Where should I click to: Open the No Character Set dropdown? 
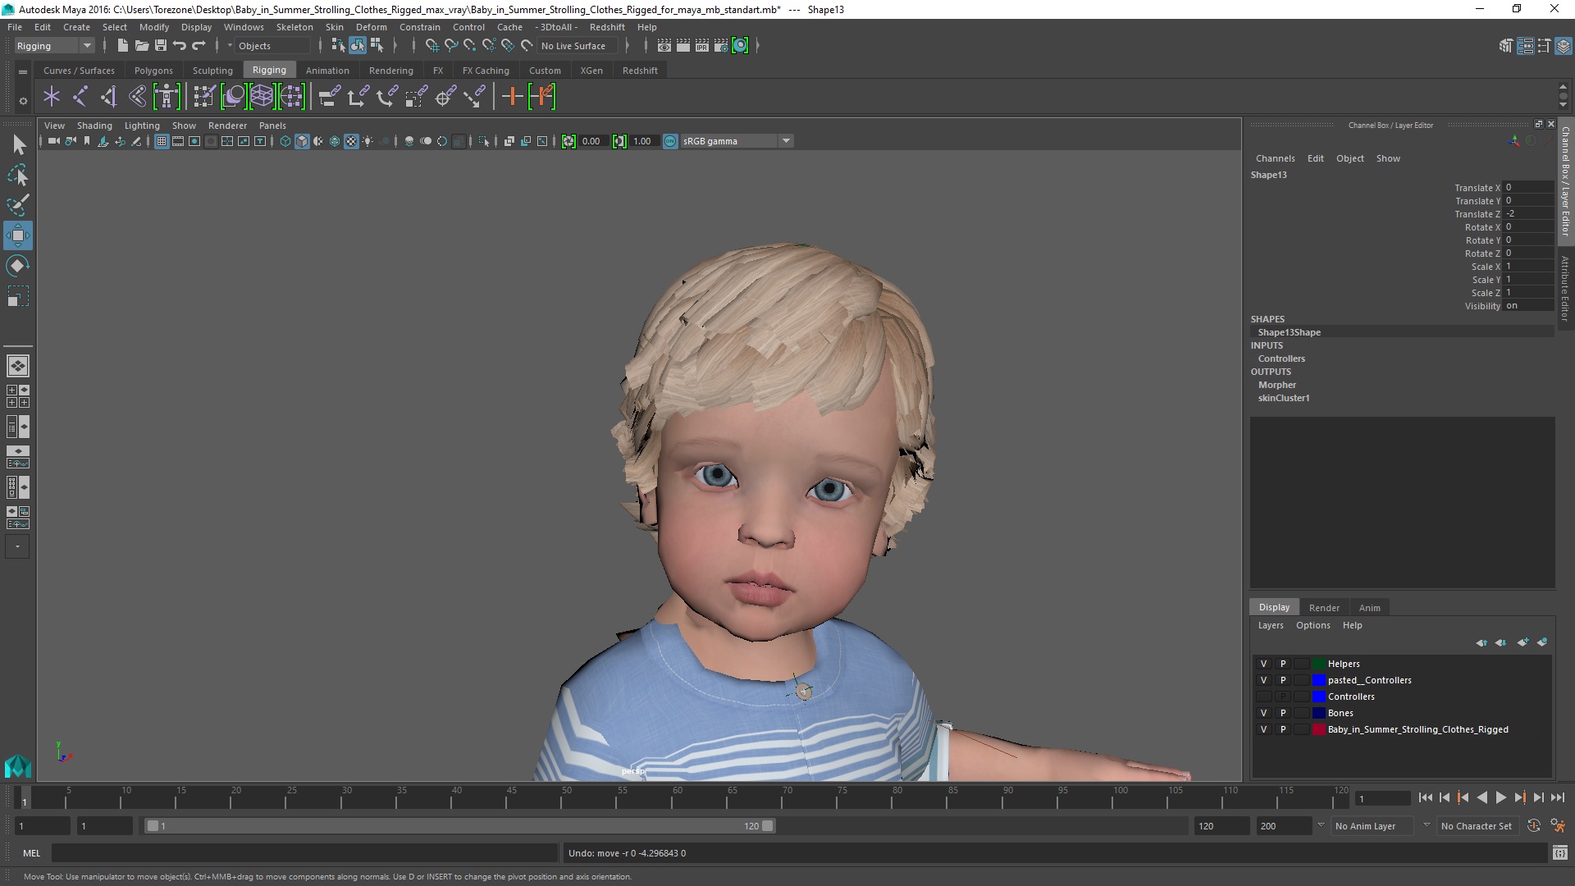pyautogui.click(x=1479, y=826)
